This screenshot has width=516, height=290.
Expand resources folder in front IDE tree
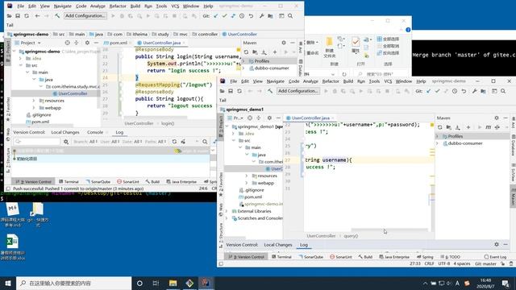click(x=247, y=176)
